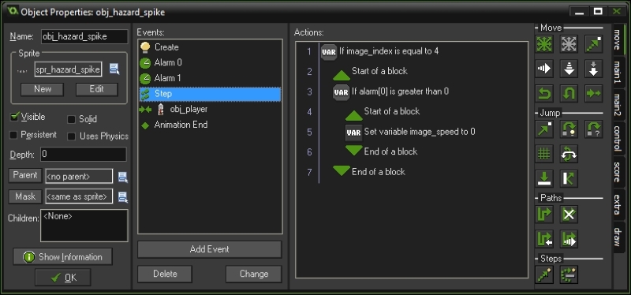The width and height of the screenshot is (631, 295).
Task: Enable the Solid checkbox
Action: (71, 119)
